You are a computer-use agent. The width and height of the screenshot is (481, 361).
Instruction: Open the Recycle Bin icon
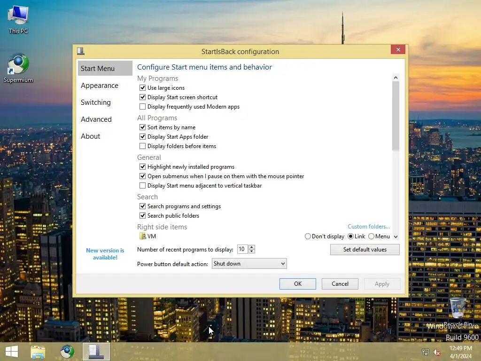458,312
